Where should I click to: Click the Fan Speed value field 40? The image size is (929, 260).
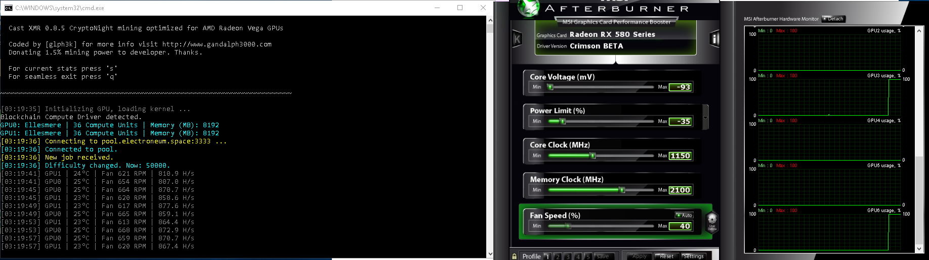[681, 226]
